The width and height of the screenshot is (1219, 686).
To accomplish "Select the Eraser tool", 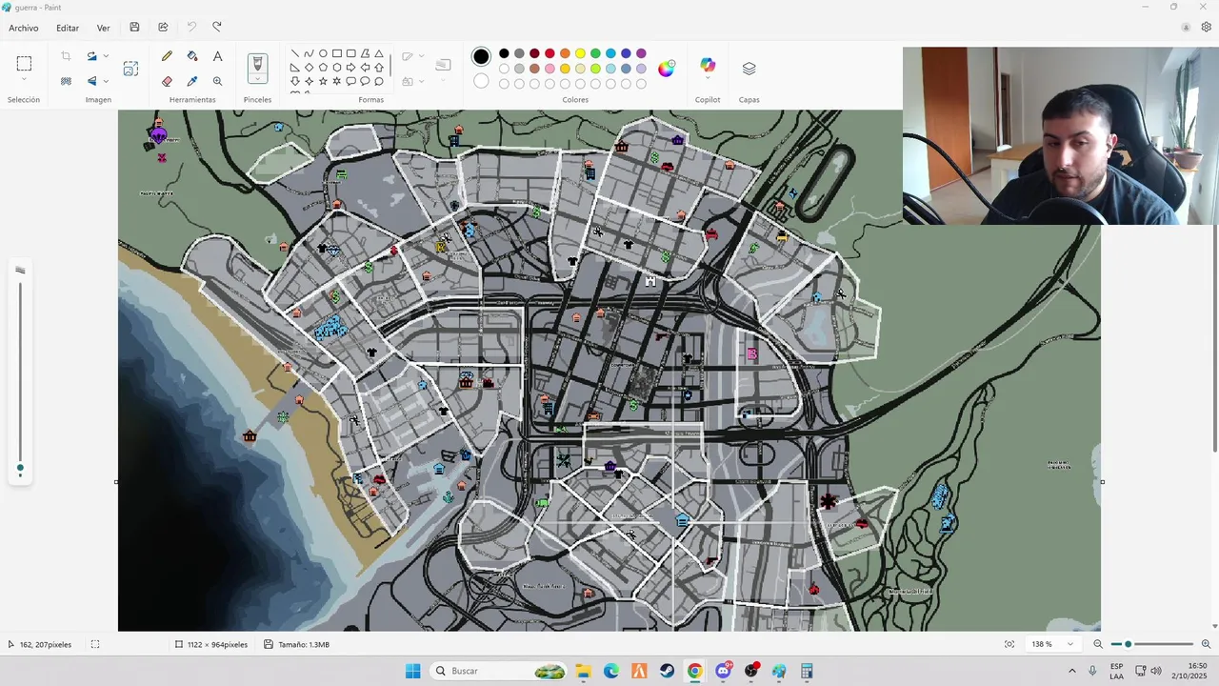I will pyautogui.click(x=167, y=81).
